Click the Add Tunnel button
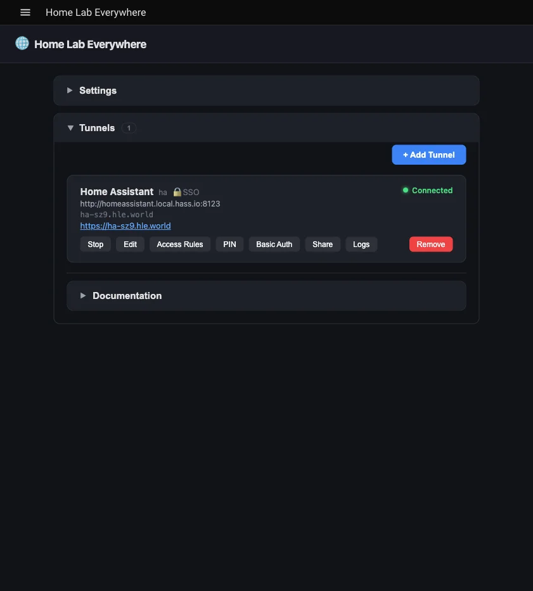 [428, 155]
